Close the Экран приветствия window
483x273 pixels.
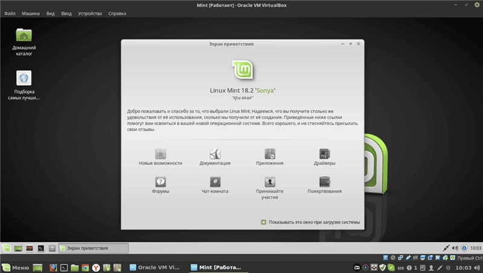[x=358, y=43]
